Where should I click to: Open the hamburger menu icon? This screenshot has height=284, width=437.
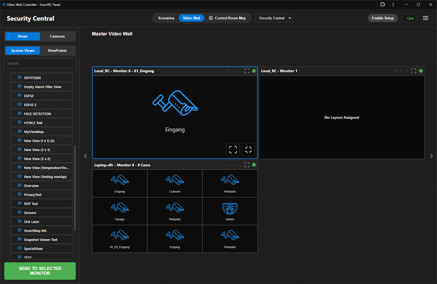pyautogui.click(x=426, y=18)
